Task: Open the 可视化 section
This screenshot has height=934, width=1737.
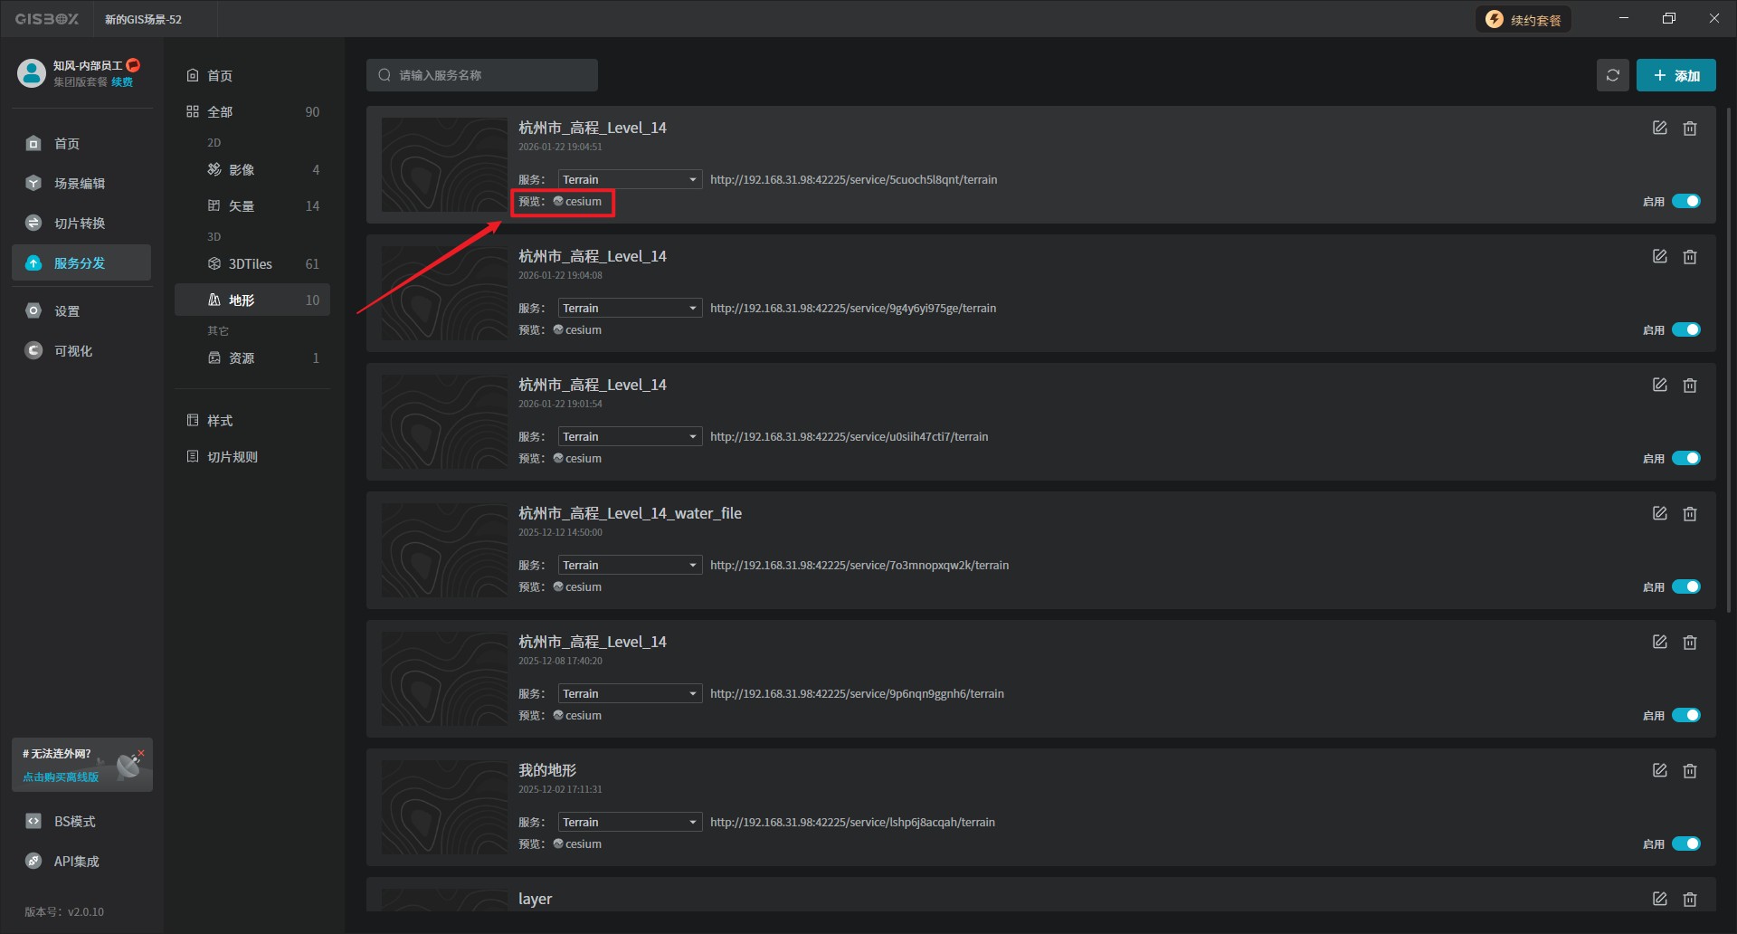Action: coord(72,351)
